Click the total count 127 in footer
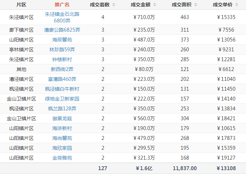Viewport: 246px width, 174px height. pyautogui.click(x=102, y=168)
